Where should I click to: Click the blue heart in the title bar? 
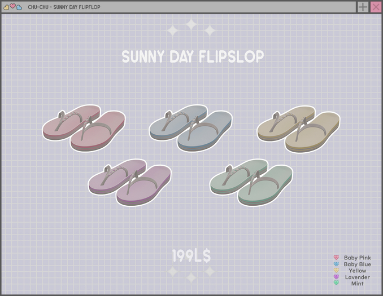[x=19, y=7]
